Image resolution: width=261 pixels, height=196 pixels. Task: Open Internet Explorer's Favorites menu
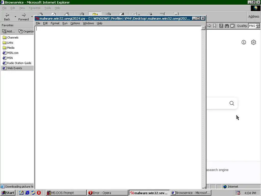[x=34, y=8]
